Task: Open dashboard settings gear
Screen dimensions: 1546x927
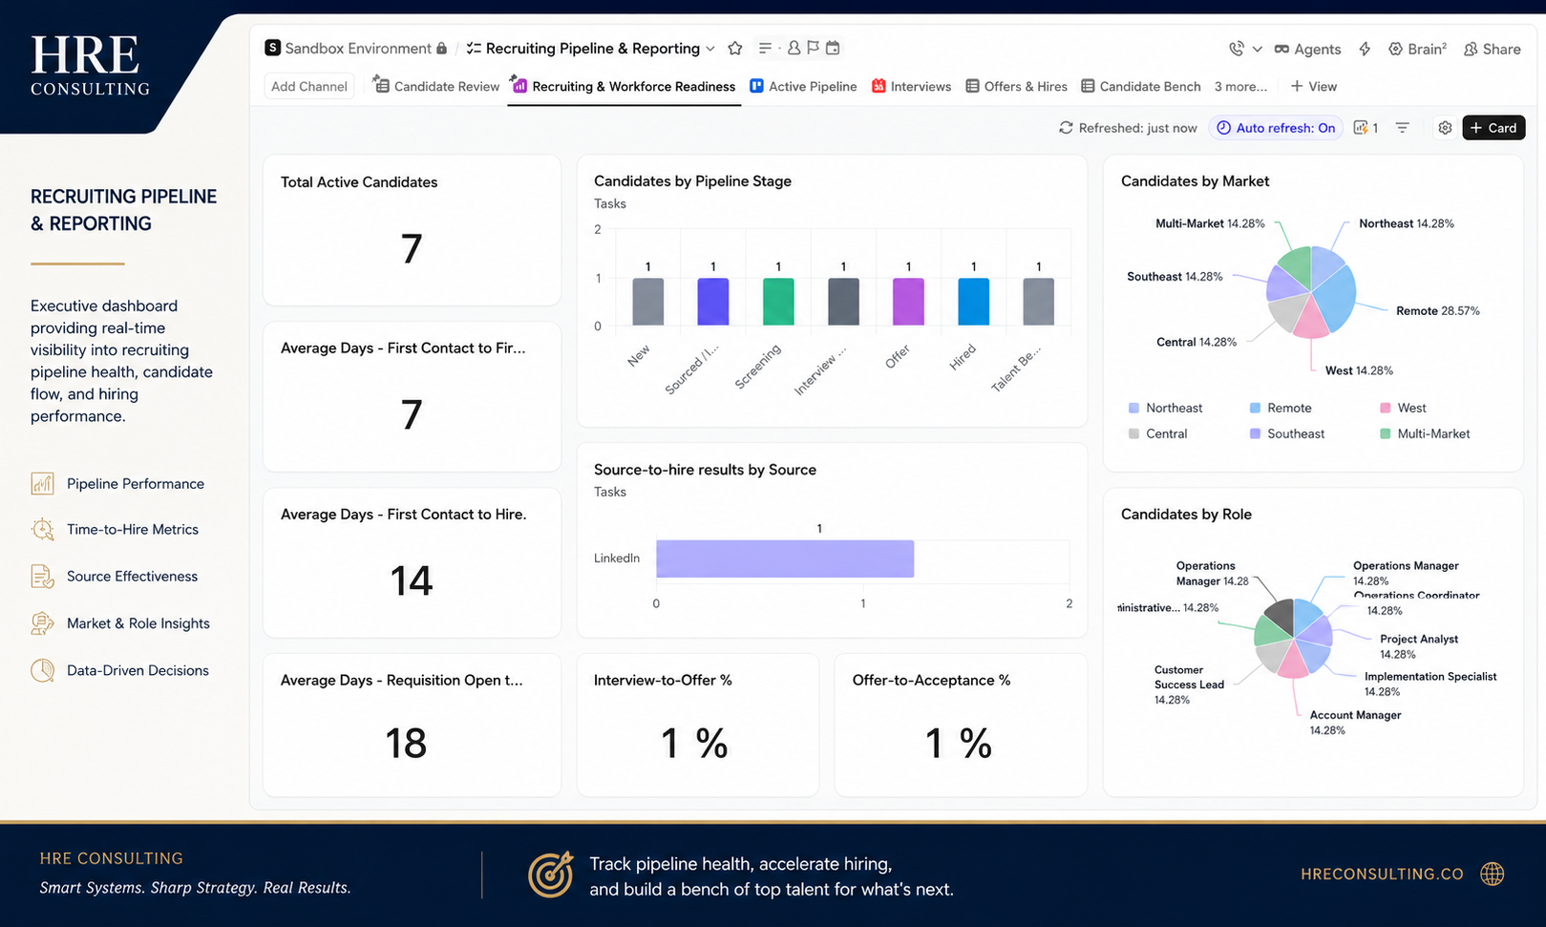Action: (1445, 128)
